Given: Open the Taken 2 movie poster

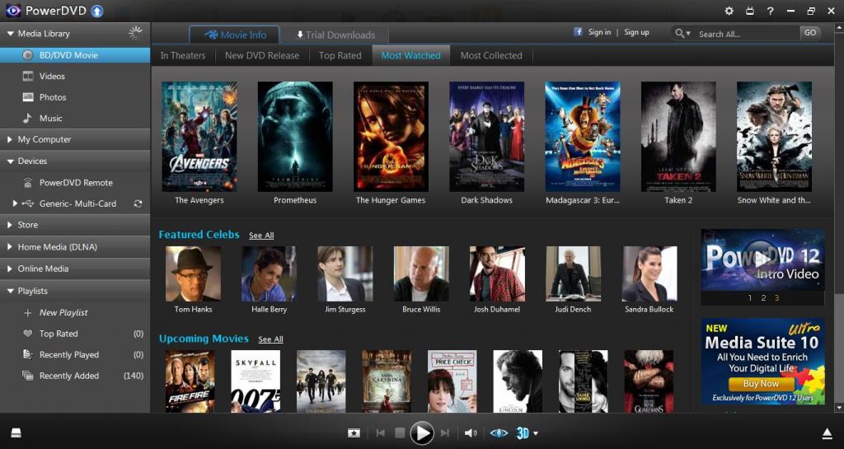Looking at the screenshot, I should [678, 137].
